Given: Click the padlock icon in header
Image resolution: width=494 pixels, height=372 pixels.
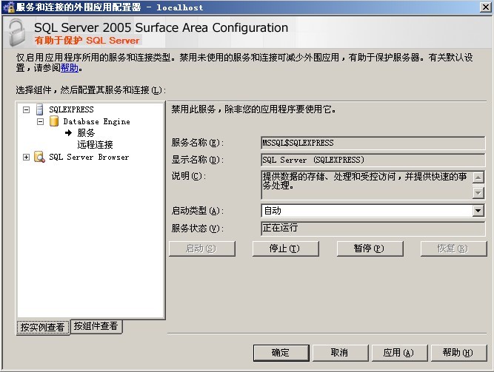Looking at the screenshot, I should tap(17, 32).
